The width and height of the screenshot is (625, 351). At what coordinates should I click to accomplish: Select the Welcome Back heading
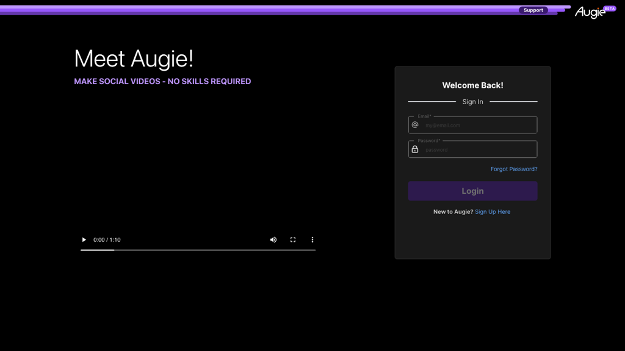(x=472, y=85)
